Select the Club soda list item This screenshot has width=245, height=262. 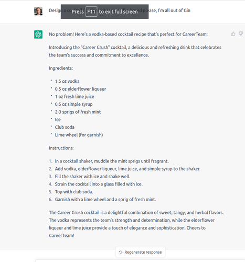coord(65,127)
